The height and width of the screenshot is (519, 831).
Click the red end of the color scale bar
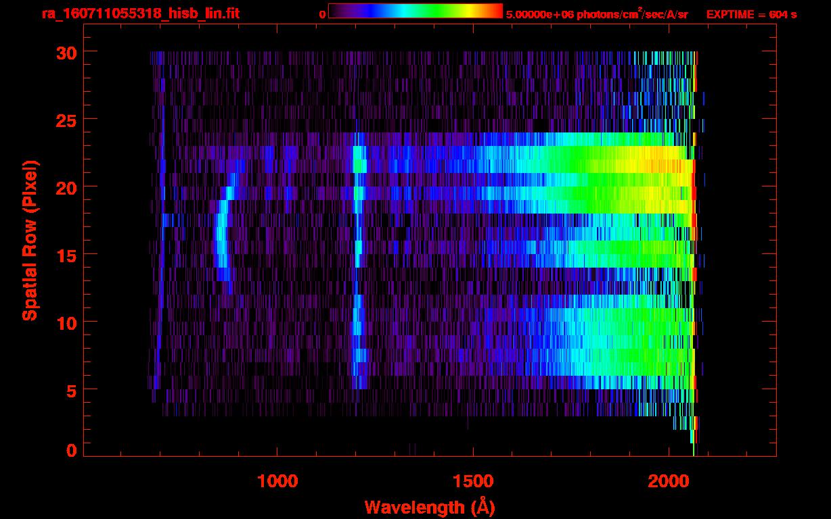(x=498, y=11)
